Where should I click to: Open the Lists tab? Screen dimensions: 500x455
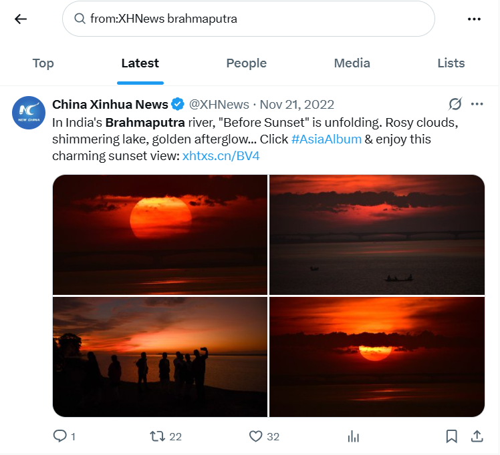(x=451, y=63)
